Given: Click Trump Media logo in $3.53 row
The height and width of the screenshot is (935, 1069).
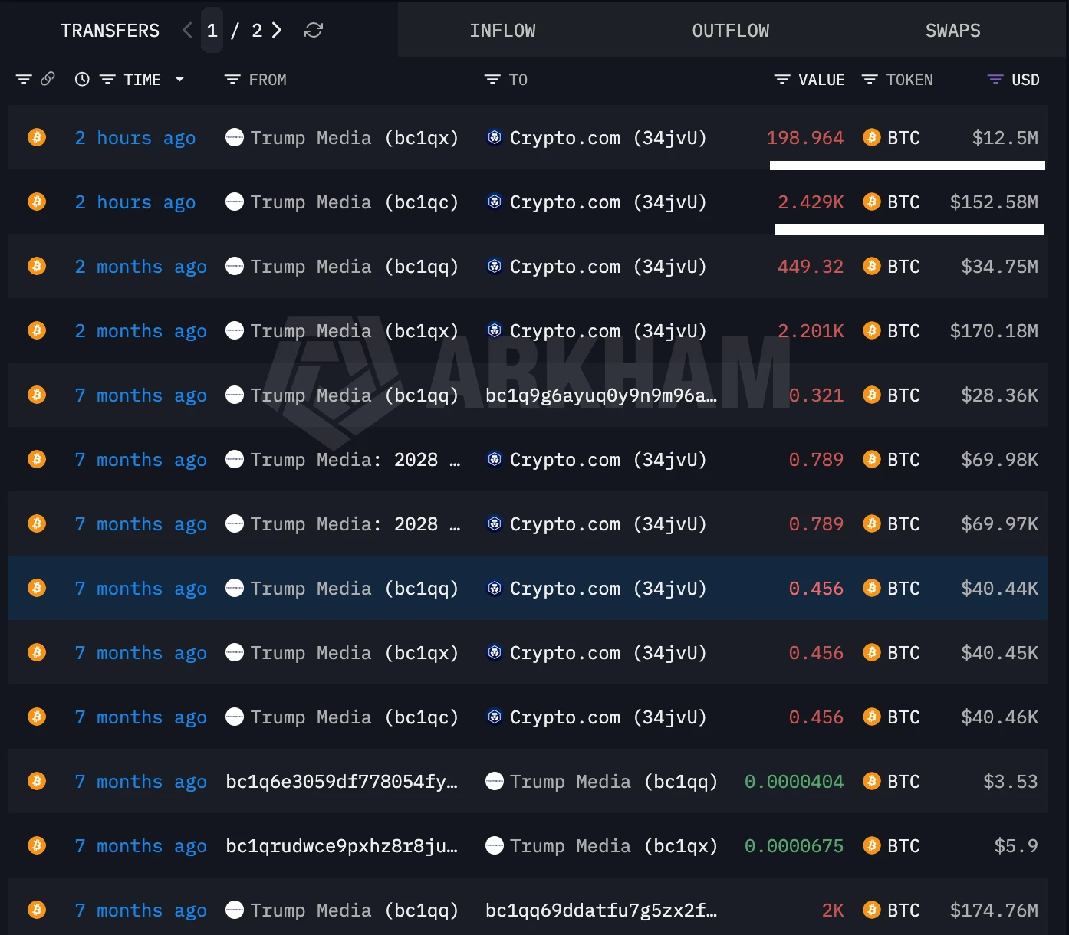Looking at the screenshot, I should pos(495,781).
